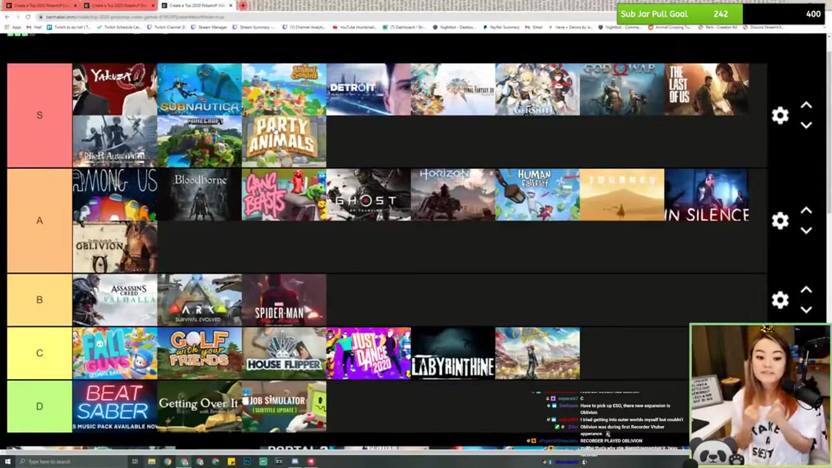Switch to the second browser tab
Image resolution: width=832 pixels, height=468 pixels.
[x=119, y=5]
